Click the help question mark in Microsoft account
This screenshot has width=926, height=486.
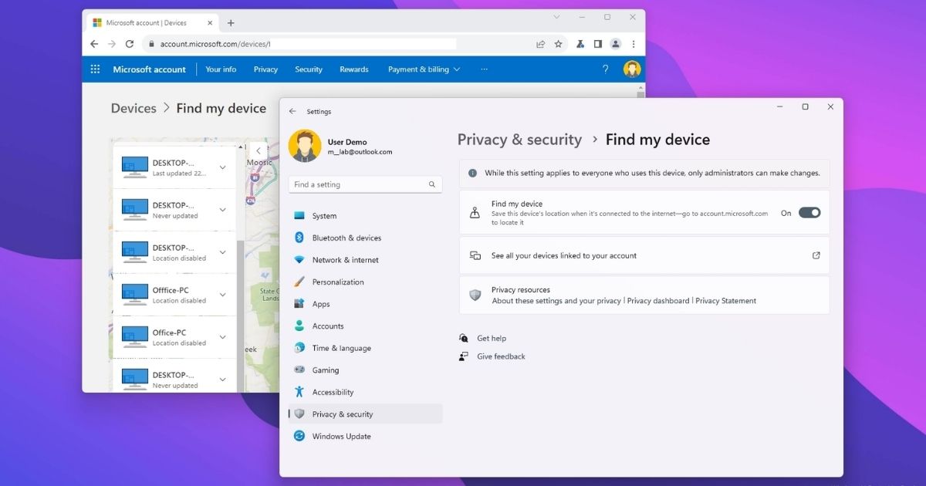pos(605,69)
